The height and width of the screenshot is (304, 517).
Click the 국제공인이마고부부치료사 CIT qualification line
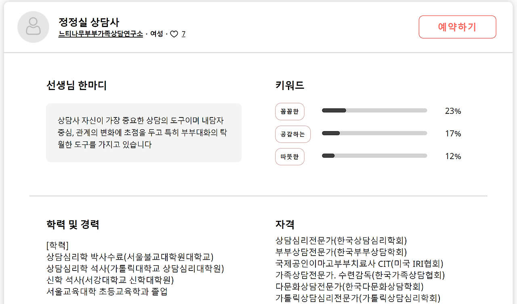tap(359, 264)
